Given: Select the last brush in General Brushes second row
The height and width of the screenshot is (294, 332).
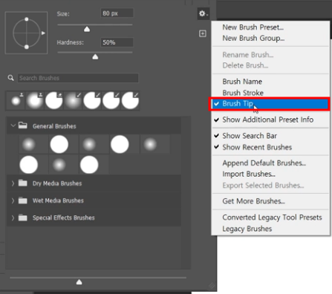Looking at the screenshot, I should point(89,165).
